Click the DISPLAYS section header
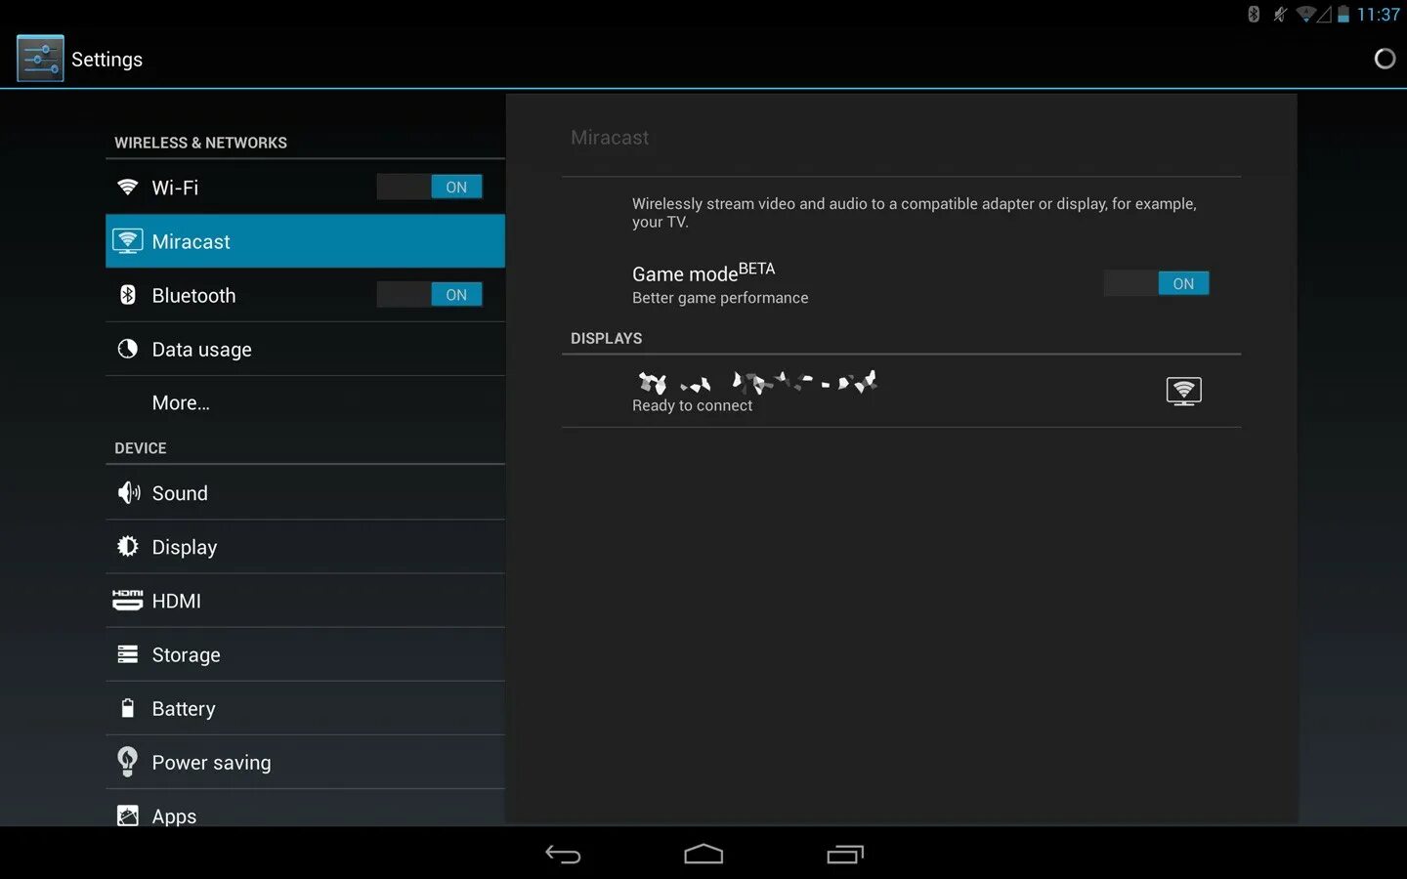This screenshot has height=879, width=1407. pyautogui.click(x=606, y=338)
